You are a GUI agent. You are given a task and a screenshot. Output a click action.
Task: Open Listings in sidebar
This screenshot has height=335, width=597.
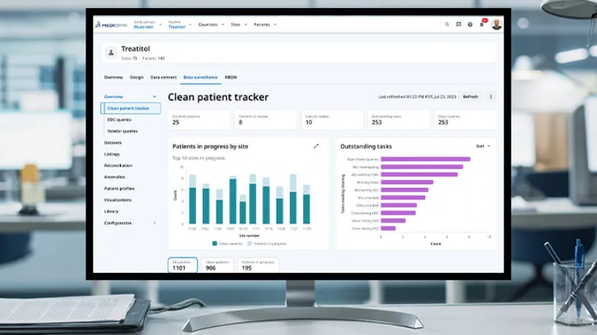[112, 154]
